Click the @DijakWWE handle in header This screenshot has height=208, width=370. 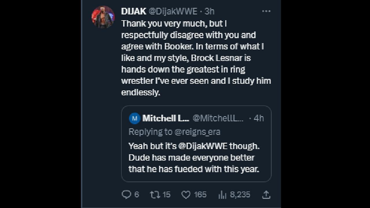(x=173, y=11)
